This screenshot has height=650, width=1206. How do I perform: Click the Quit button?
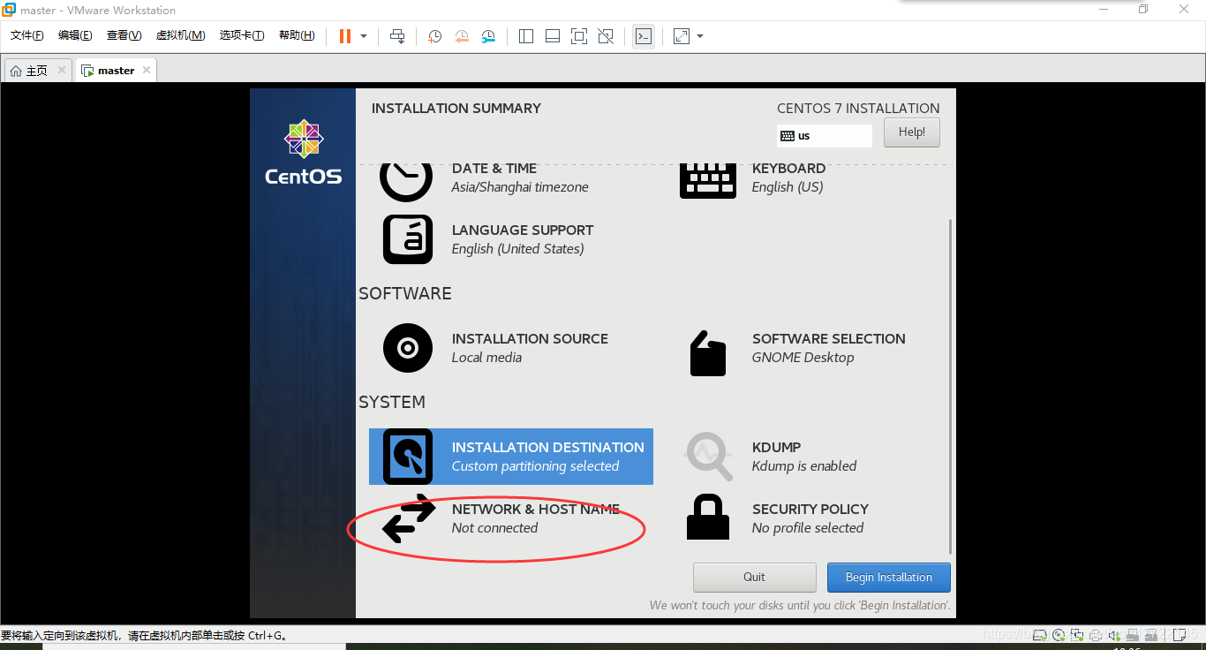pos(755,578)
